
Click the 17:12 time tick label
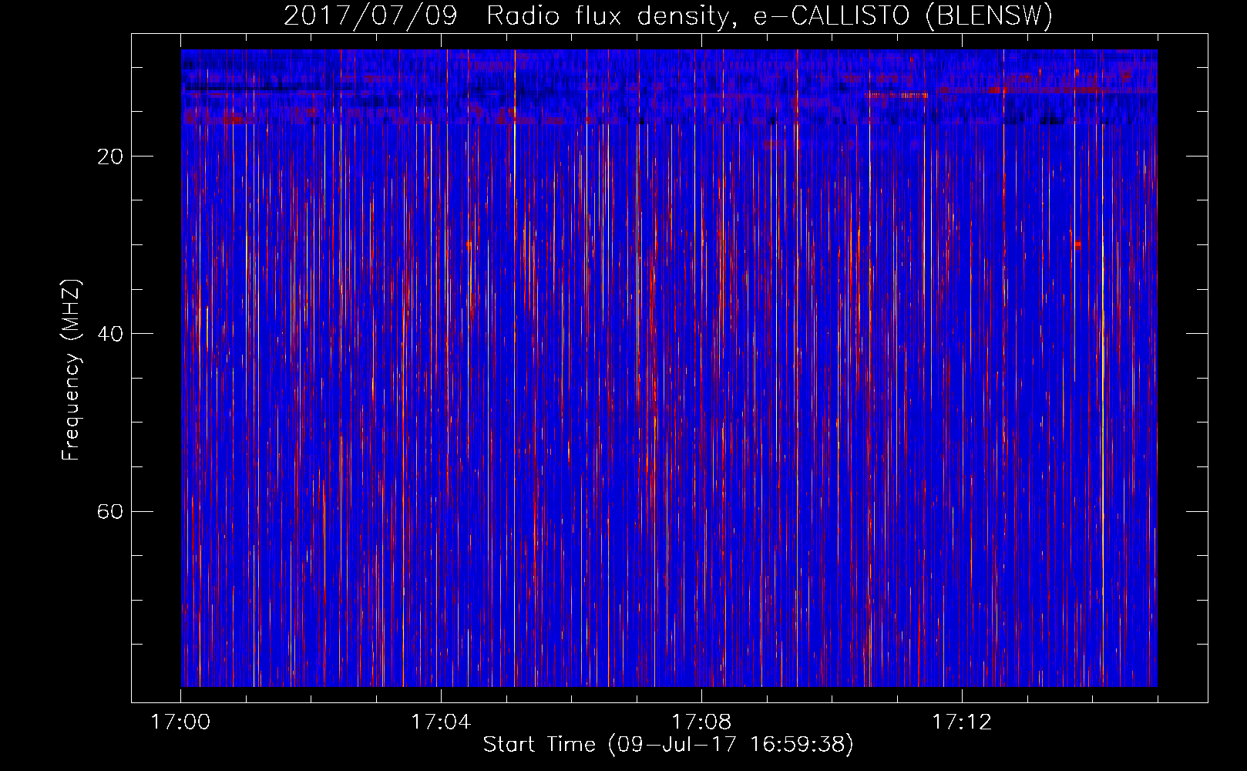[962, 722]
